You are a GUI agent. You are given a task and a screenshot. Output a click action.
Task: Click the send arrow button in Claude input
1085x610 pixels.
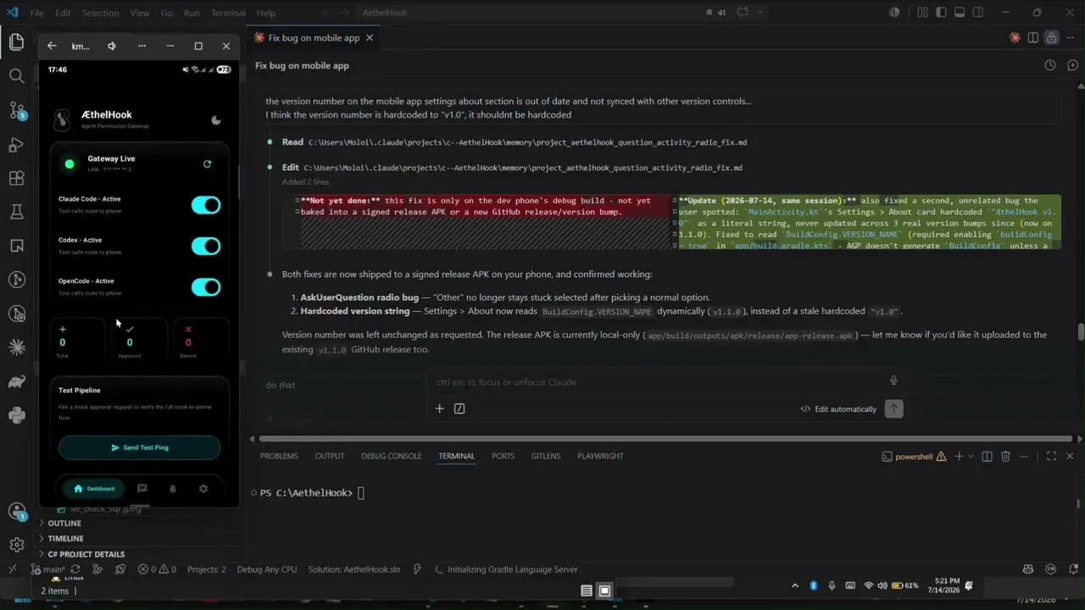[893, 408]
